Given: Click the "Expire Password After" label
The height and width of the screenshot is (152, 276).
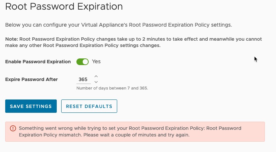Looking at the screenshot, I should pos(32,80).
